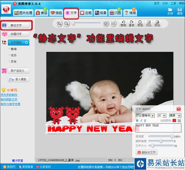This screenshot has width=185, height=170.
Task: Open the 制作阴影文字 tip link
Action: (9, 99)
